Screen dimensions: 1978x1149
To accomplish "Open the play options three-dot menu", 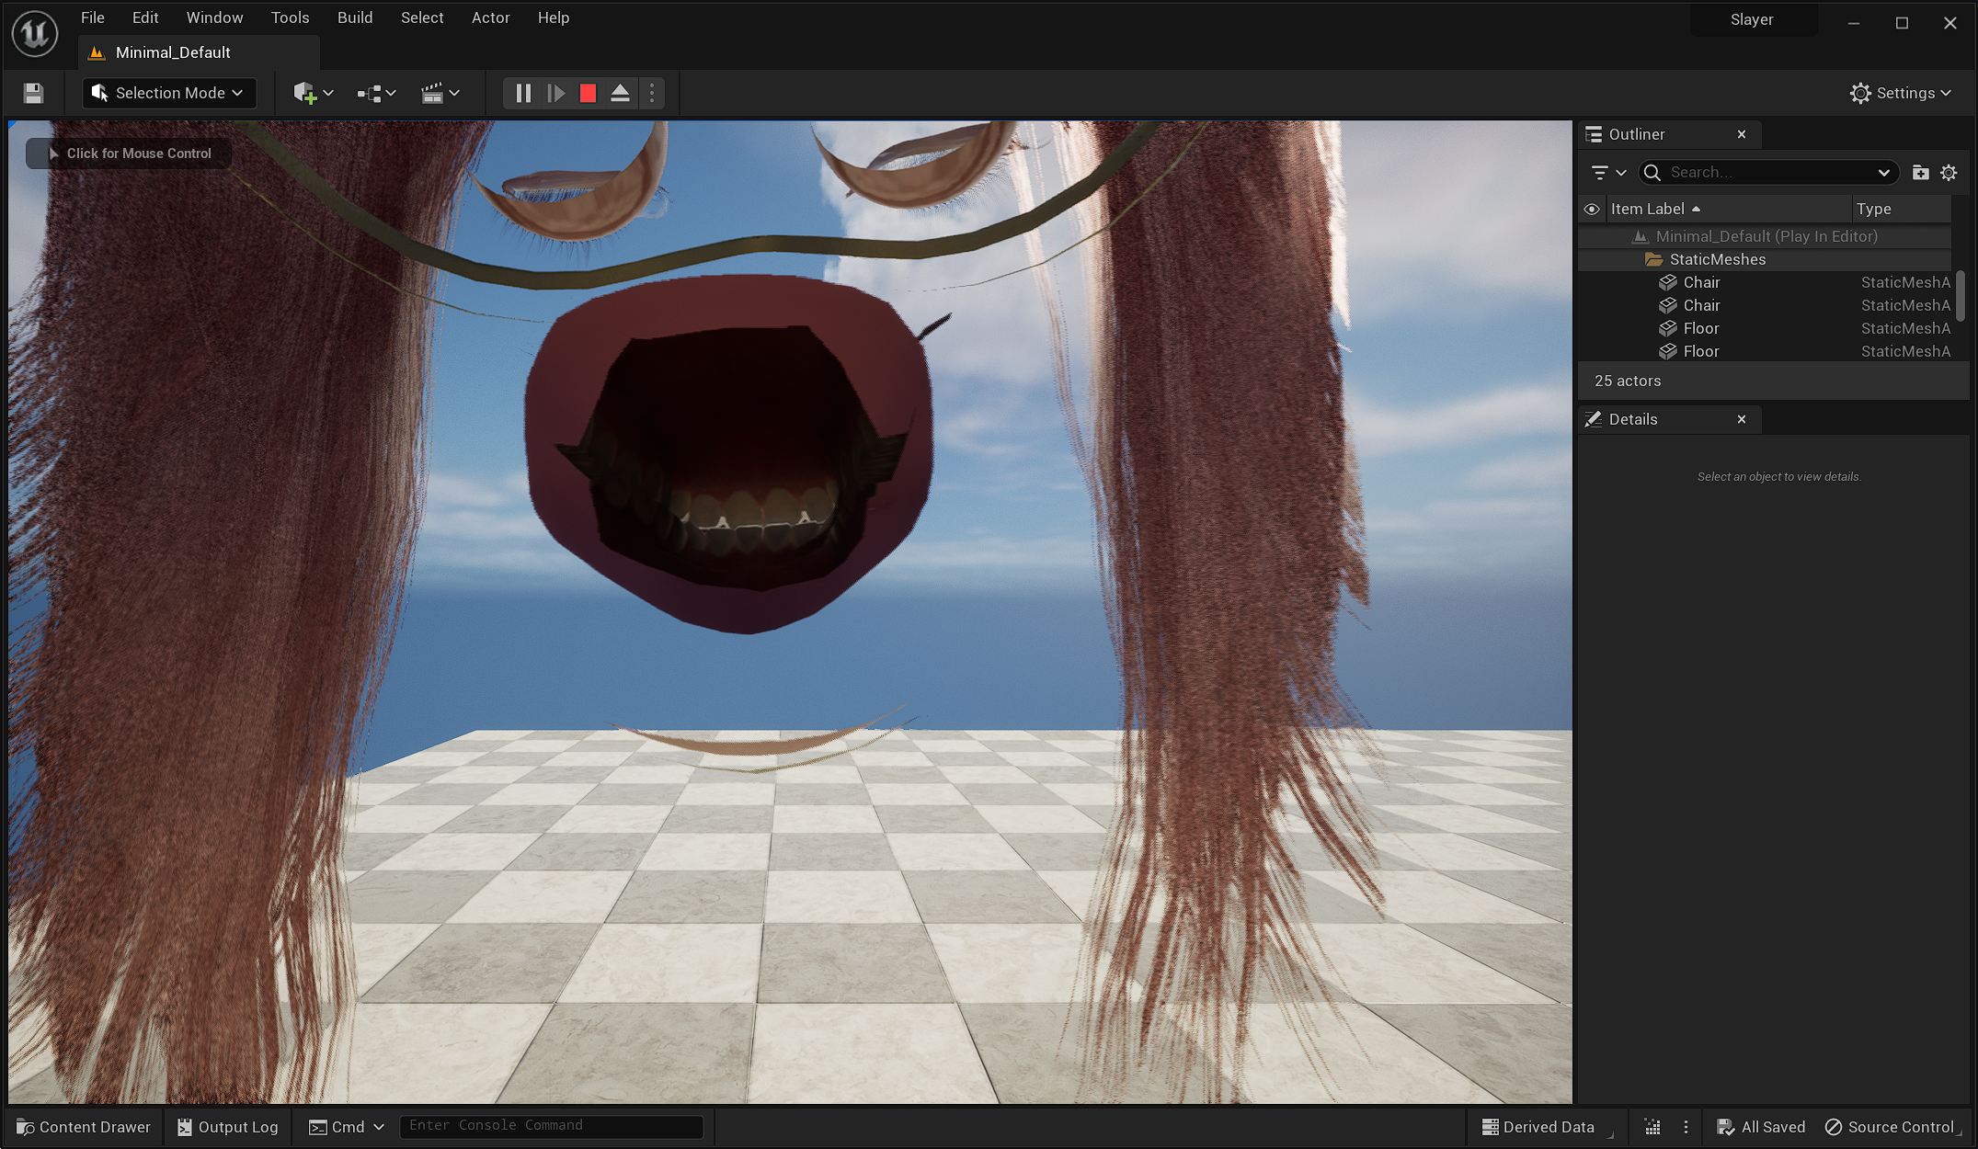I will pyautogui.click(x=652, y=93).
